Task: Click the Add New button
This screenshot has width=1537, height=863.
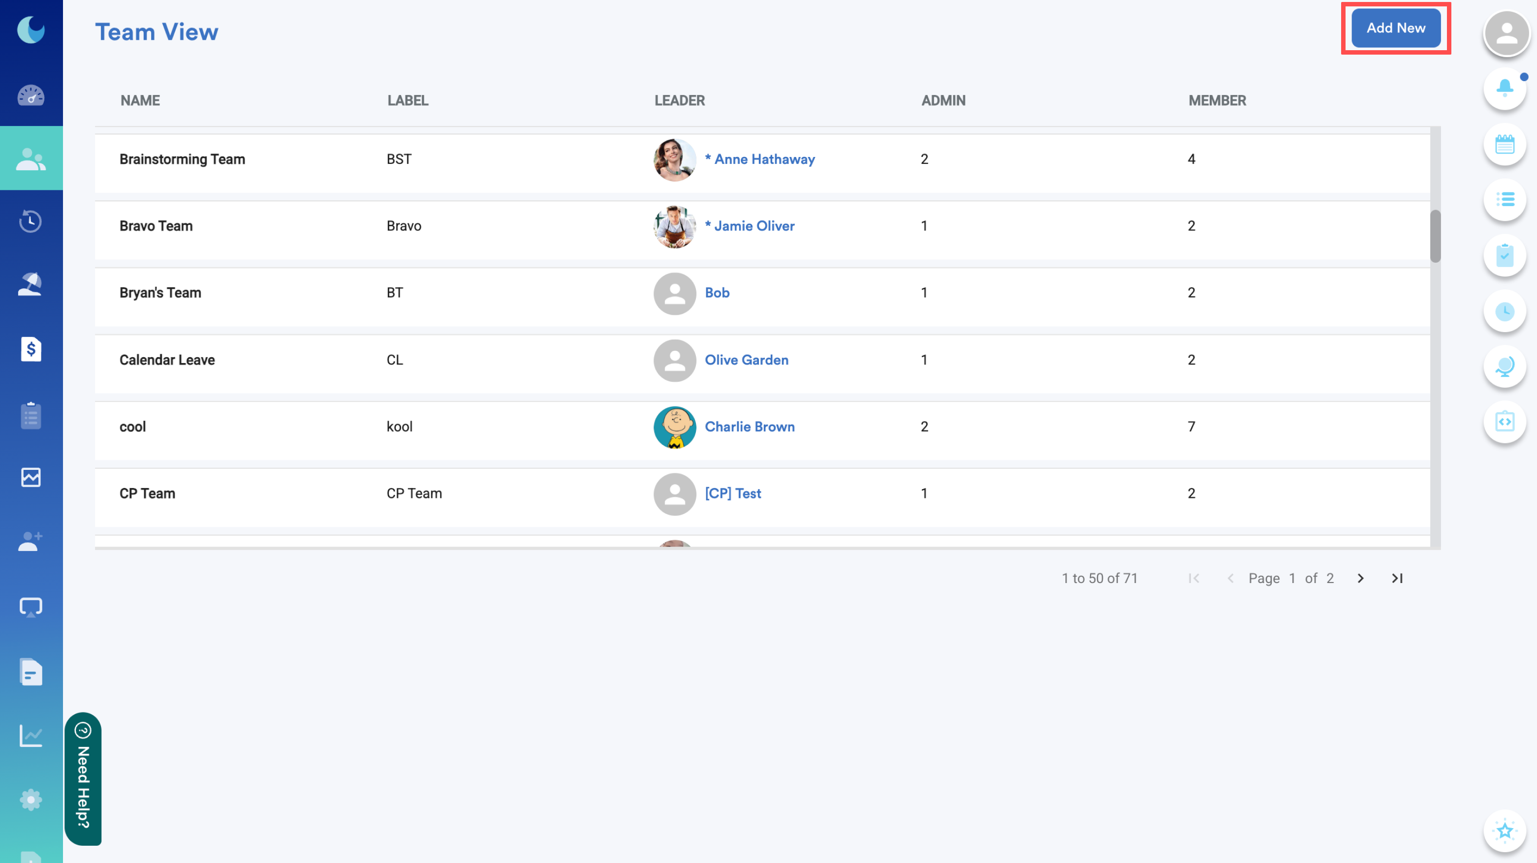Action: [1395, 28]
